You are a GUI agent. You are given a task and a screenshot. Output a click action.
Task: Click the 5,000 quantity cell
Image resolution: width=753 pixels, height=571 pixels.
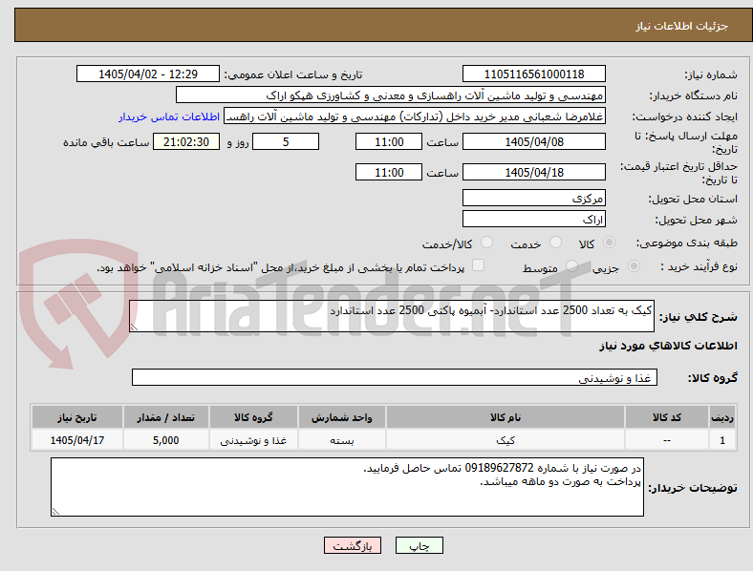[165, 439]
